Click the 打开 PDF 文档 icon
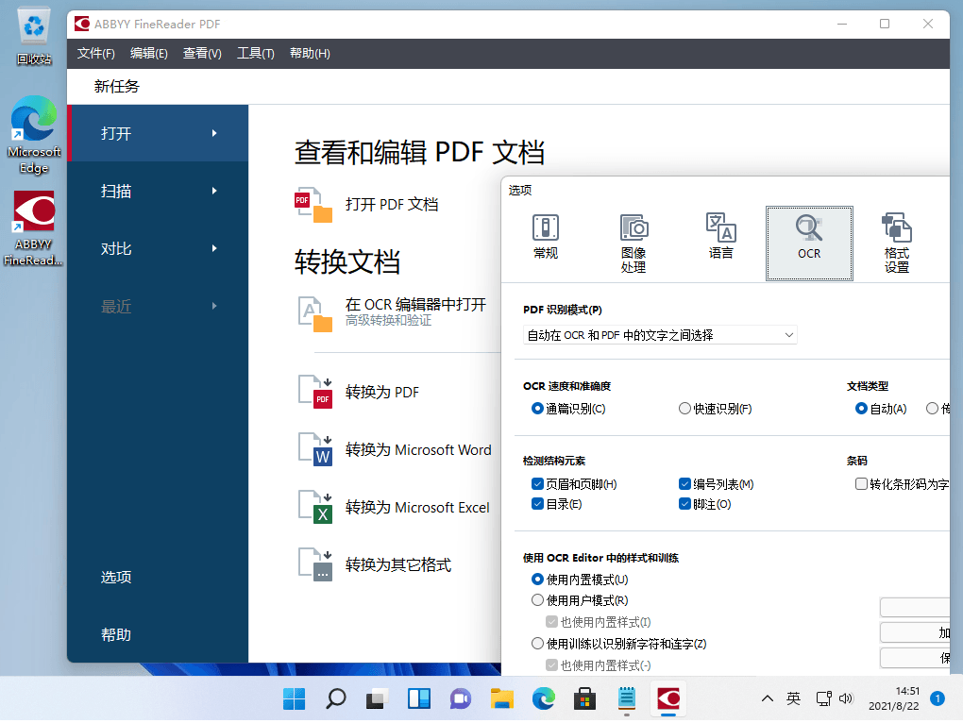 [313, 205]
